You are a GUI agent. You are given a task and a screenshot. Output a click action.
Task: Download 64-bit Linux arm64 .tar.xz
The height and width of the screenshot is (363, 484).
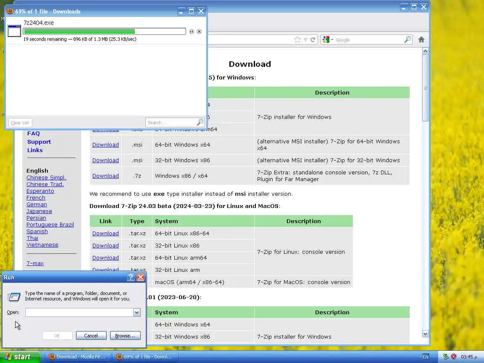[x=105, y=258]
